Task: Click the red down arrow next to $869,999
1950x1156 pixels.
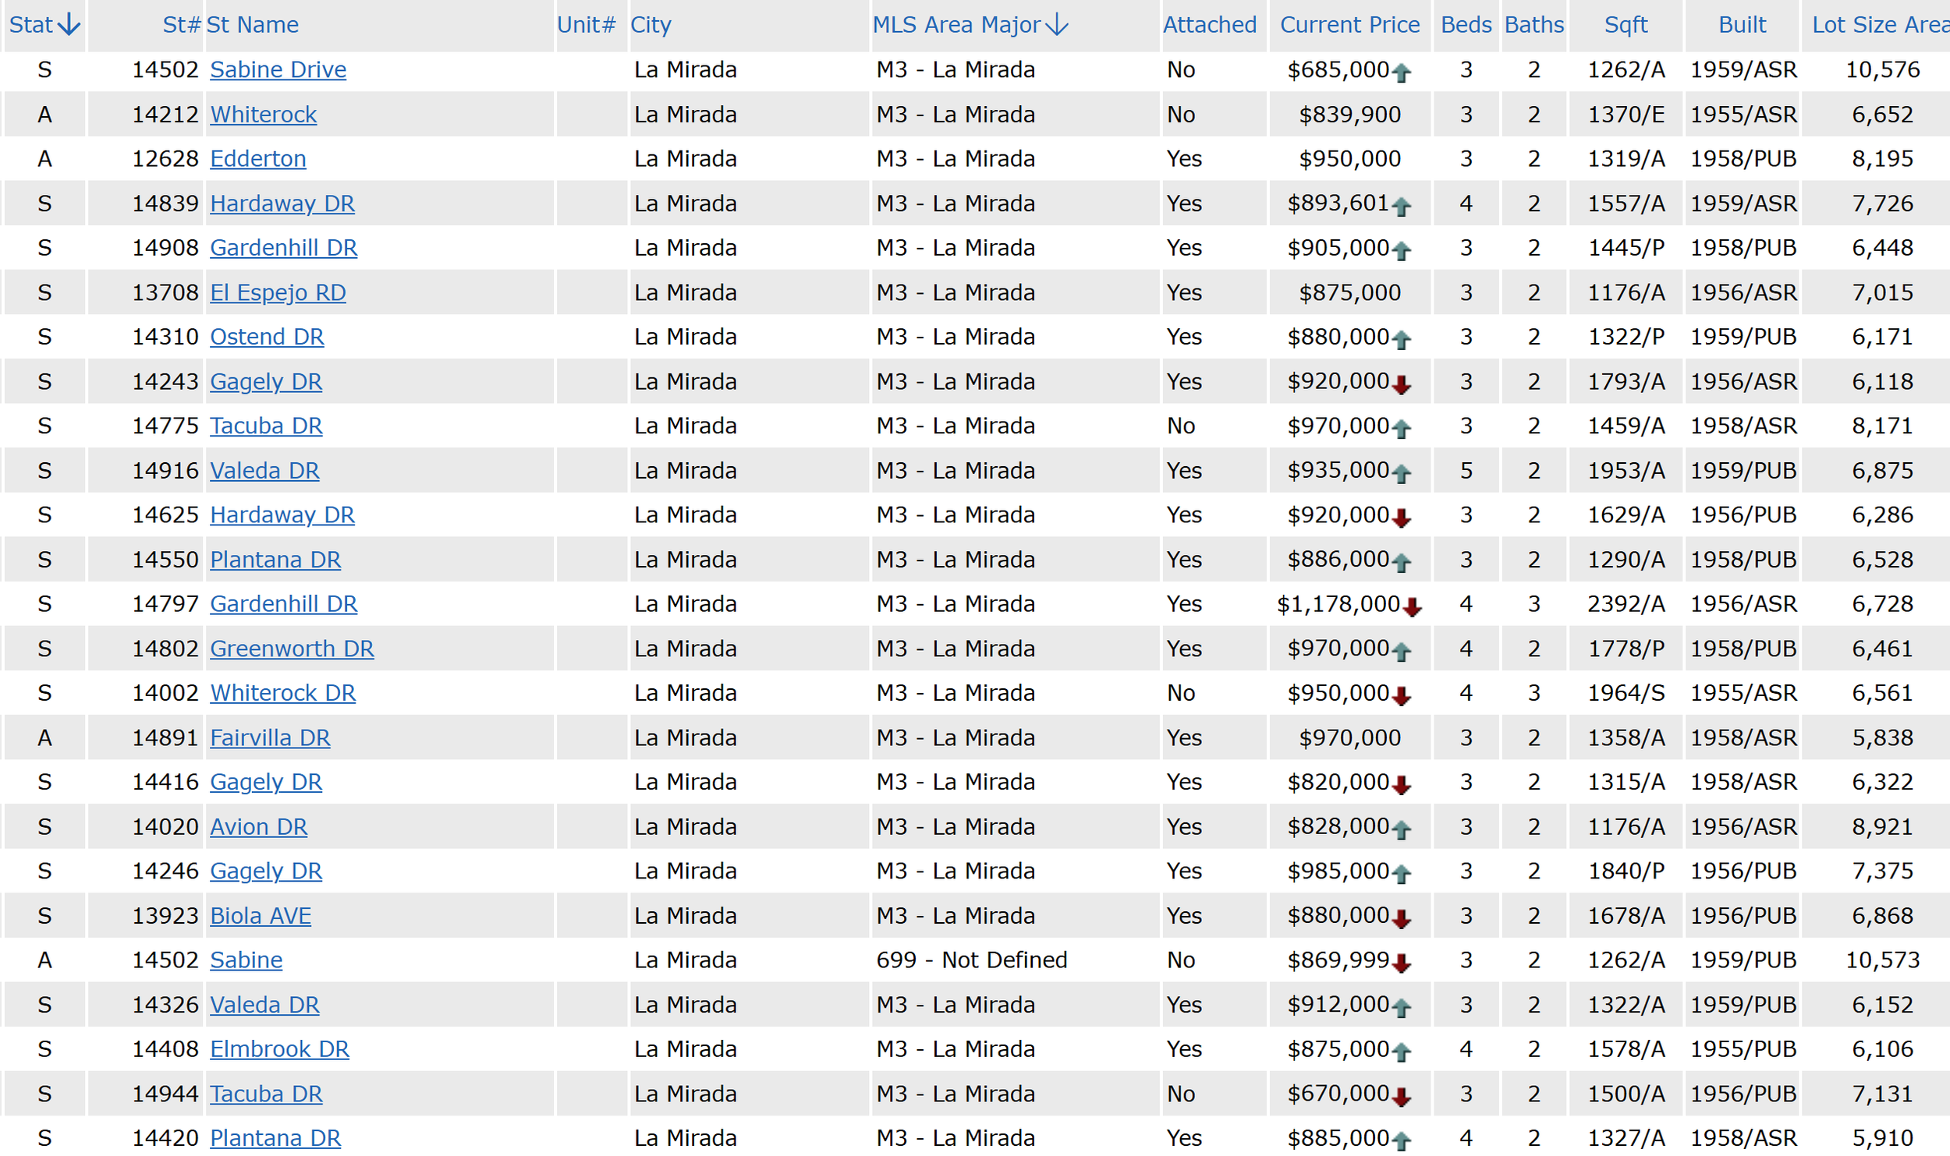Action: pyautogui.click(x=1402, y=964)
